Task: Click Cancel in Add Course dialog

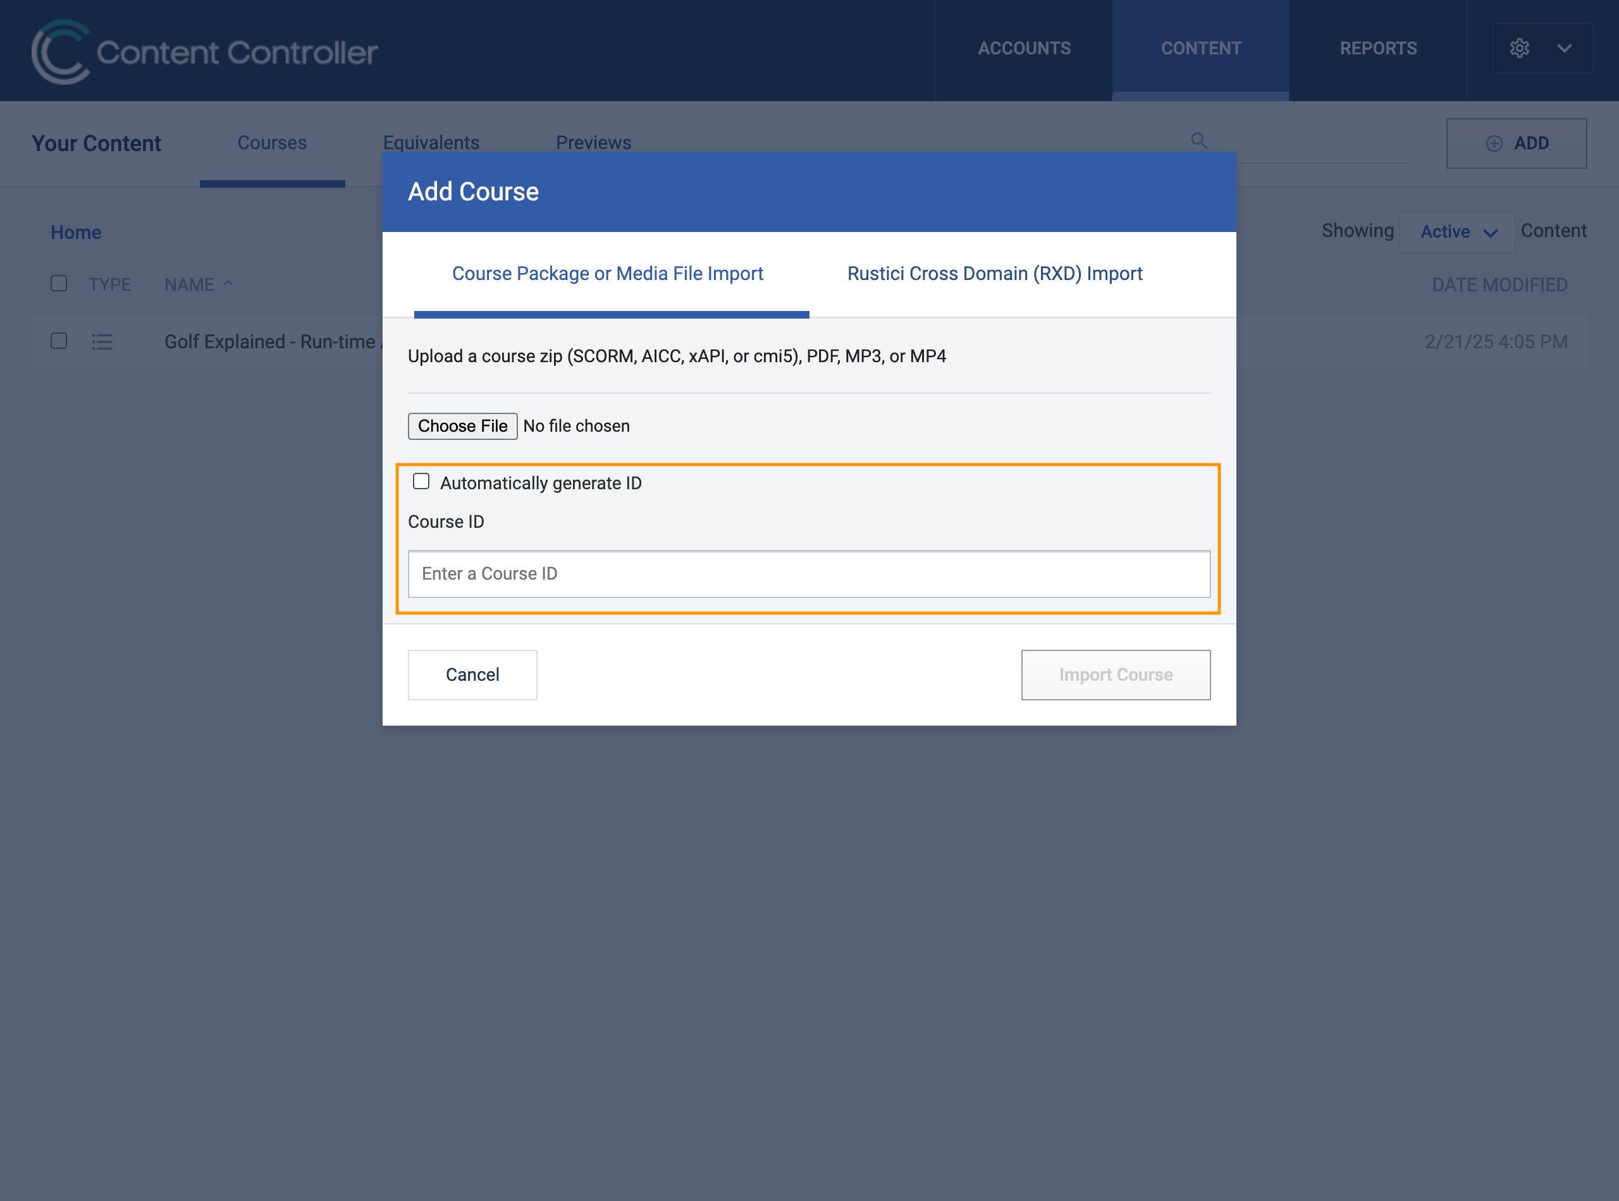Action: 472,674
